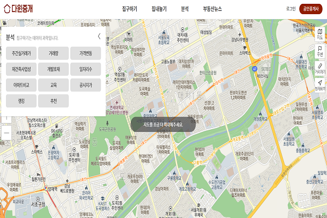This screenshot has width=327, height=218.
Task: Go to 현재위치 current location
Action: coord(320,86)
